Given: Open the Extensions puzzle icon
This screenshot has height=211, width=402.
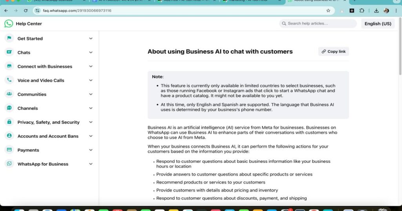Looking at the screenshot, I should pos(362,11).
